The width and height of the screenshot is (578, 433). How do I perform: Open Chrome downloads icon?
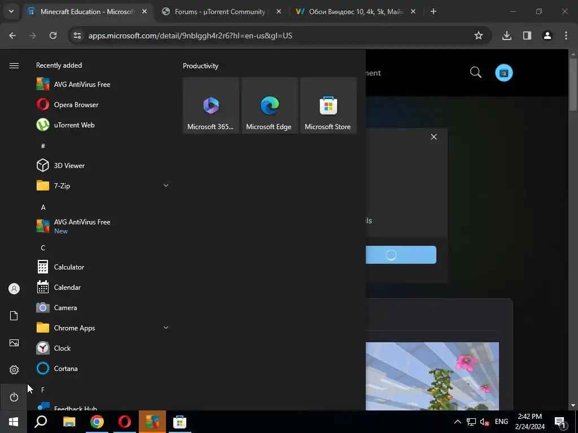tap(507, 36)
